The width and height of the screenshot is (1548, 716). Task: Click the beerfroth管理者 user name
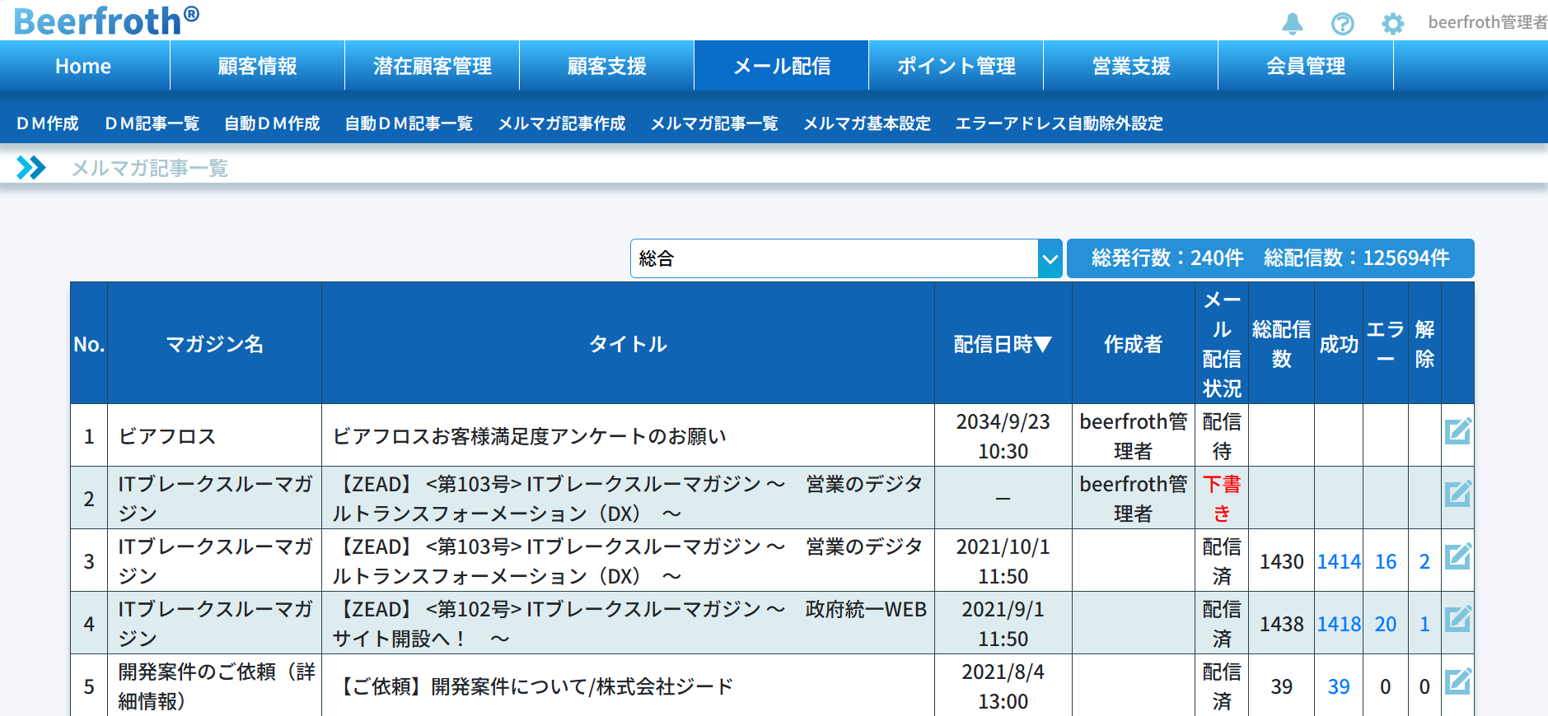coord(1486,23)
